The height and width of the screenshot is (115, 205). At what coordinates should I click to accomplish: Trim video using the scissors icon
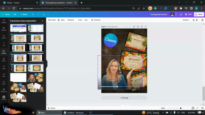pyautogui.click(x=59, y=20)
